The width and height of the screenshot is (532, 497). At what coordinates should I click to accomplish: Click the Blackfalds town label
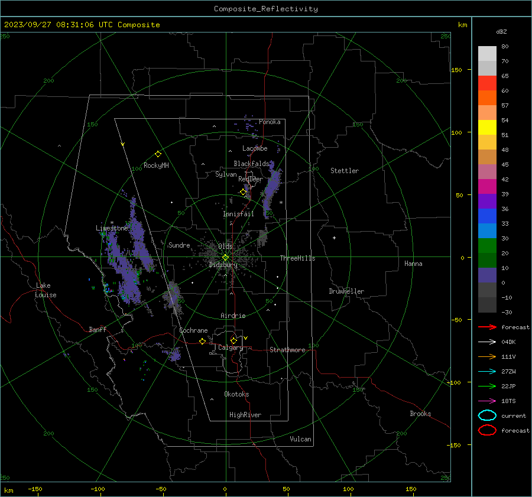tap(251, 164)
